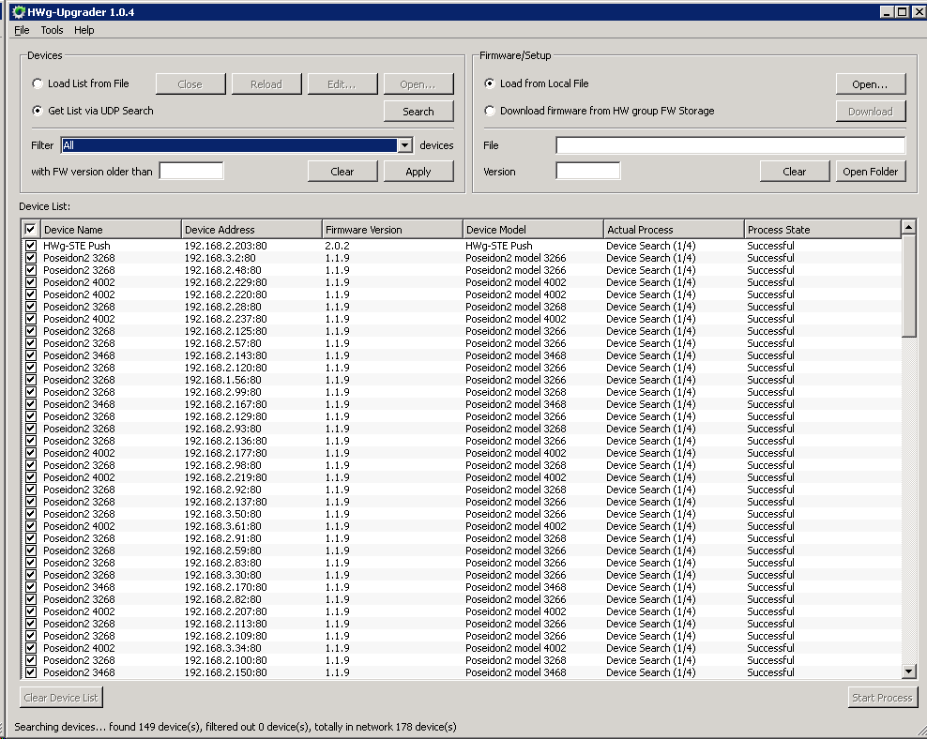This screenshot has height=739, width=927.
Task: Sort by Device Model column header
Action: pyautogui.click(x=533, y=229)
